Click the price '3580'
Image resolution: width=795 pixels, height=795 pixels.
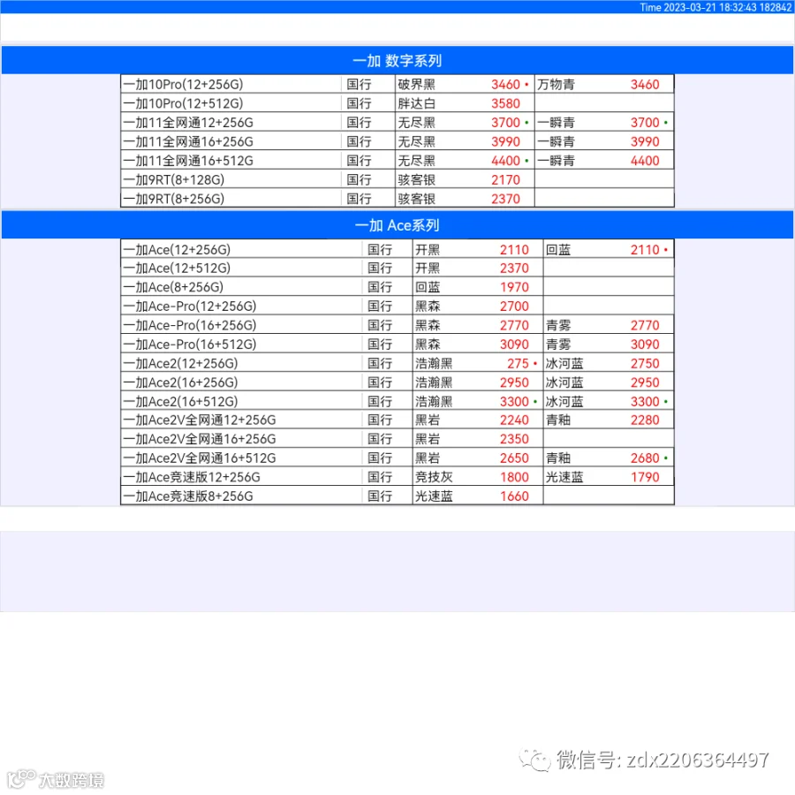pos(505,103)
